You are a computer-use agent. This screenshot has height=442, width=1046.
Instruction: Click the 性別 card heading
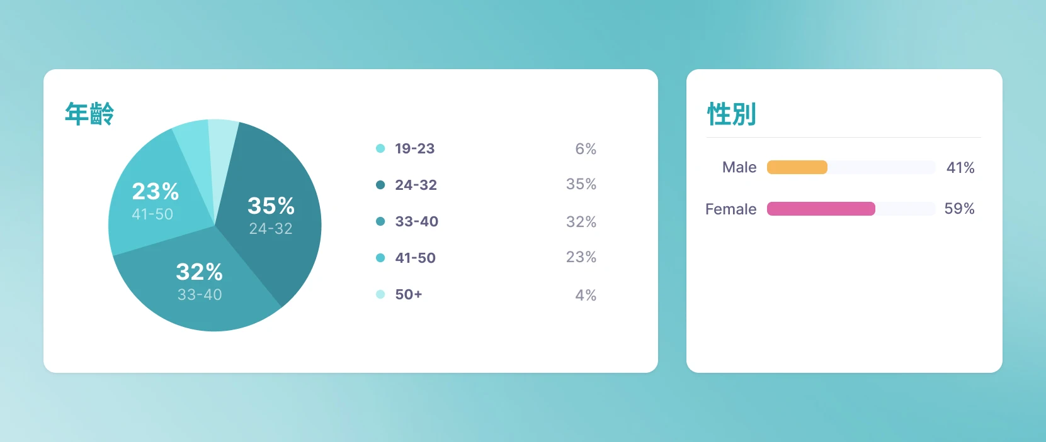click(731, 114)
